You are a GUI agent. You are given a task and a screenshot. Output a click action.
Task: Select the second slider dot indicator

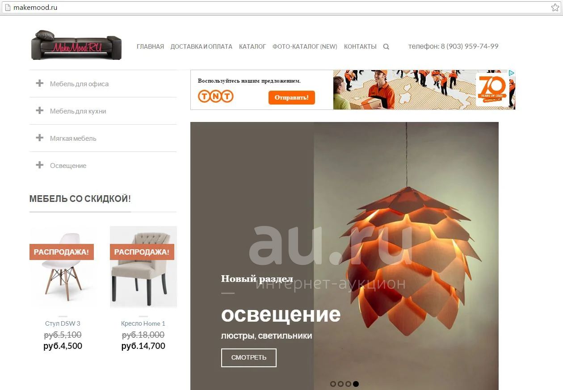pos(340,384)
